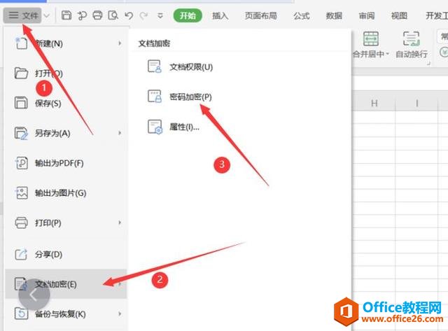Choose 新建(N) from the file menu
This screenshot has height=331, width=448.
66,43
